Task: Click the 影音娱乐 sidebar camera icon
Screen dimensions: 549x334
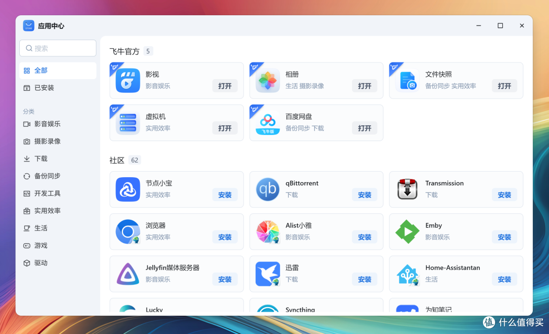Action: [26, 124]
